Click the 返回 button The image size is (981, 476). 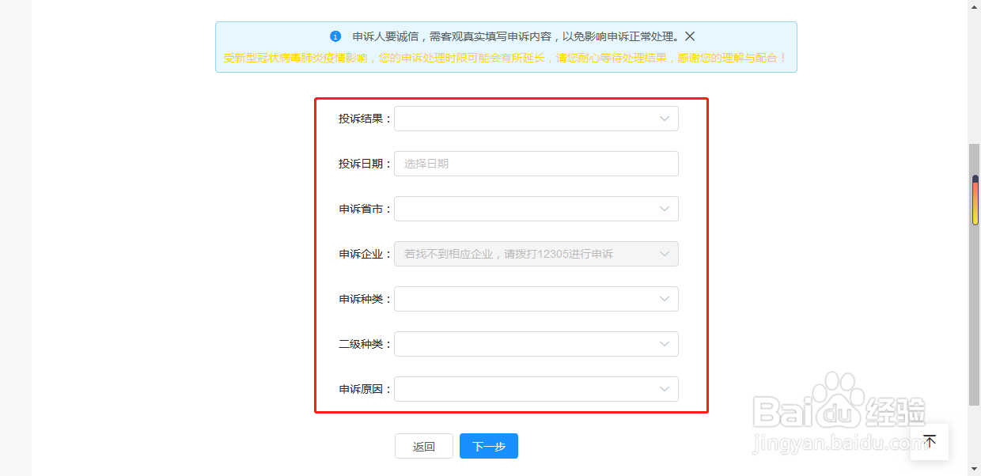pyautogui.click(x=424, y=446)
